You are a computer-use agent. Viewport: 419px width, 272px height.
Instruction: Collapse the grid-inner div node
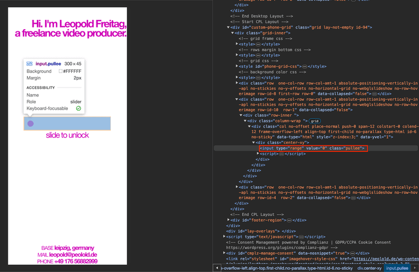pyautogui.click(x=233, y=32)
